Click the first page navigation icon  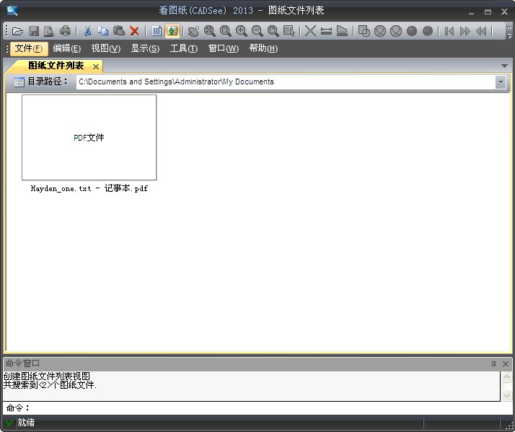[x=449, y=31]
